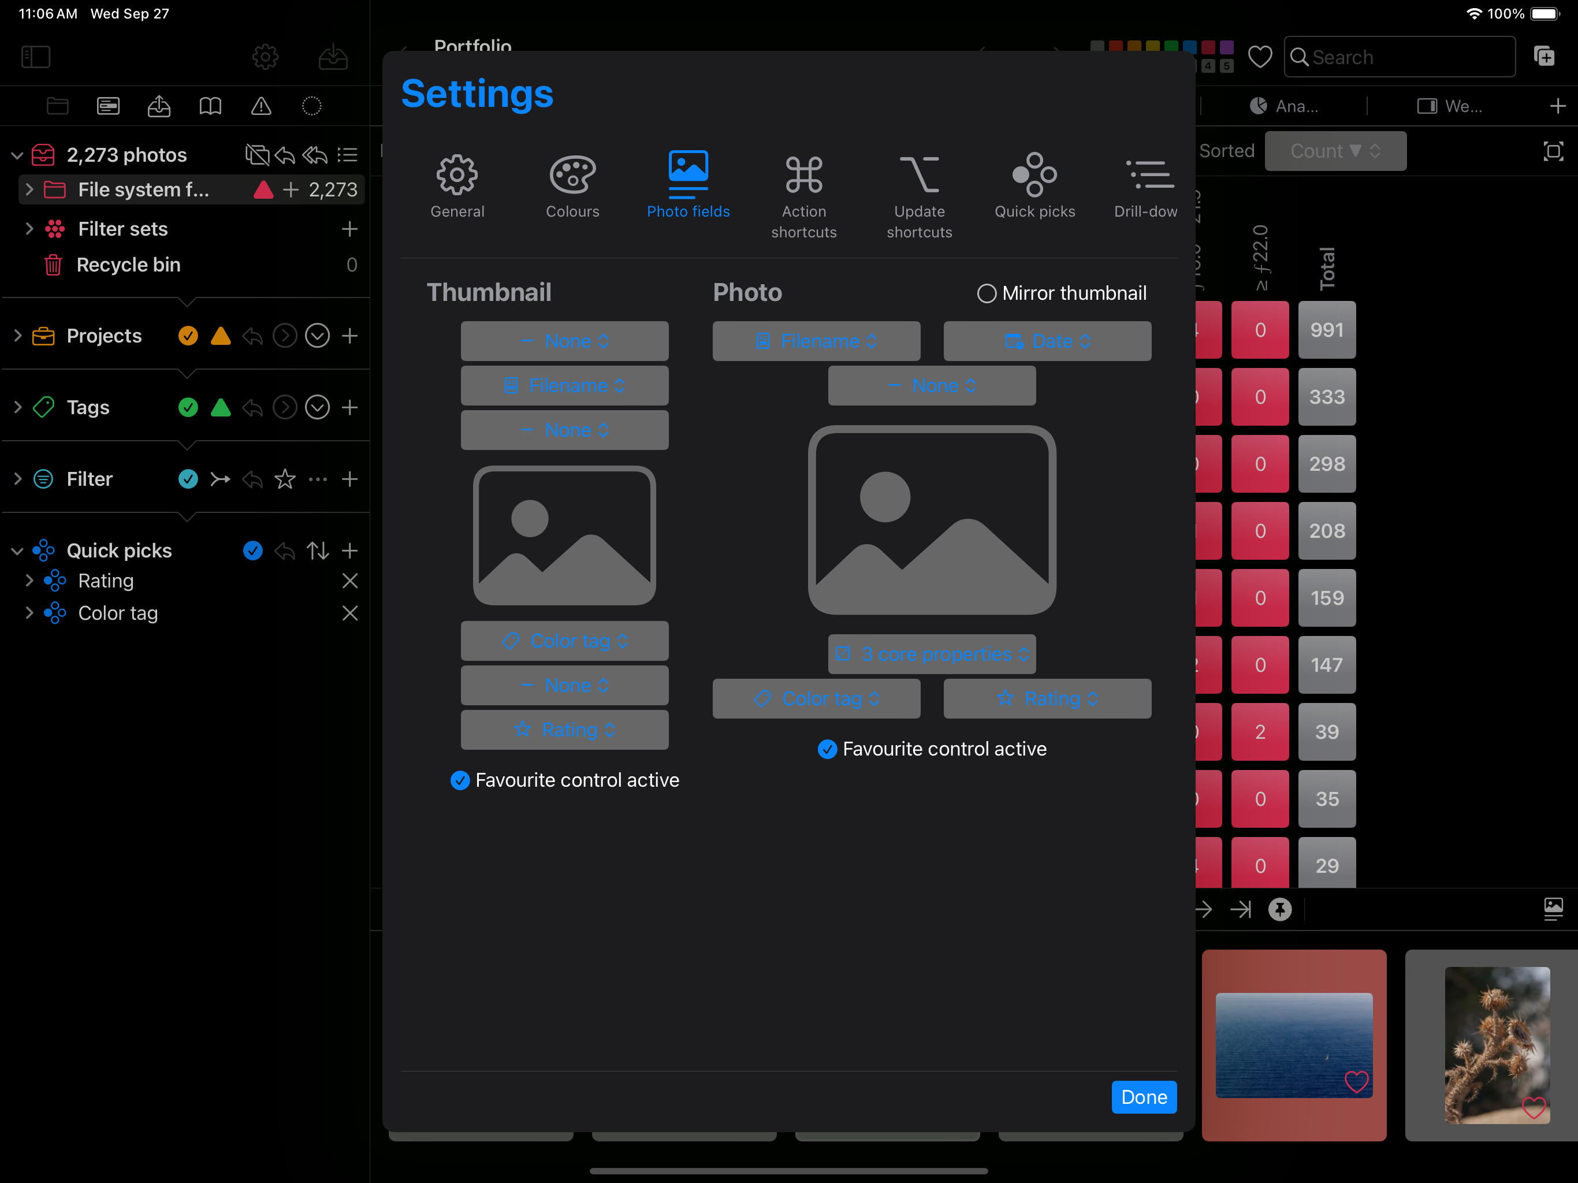Open the Thumbnail Filename field dropdown
This screenshot has width=1578, height=1183.
pyautogui.click(x=564, y=385)
